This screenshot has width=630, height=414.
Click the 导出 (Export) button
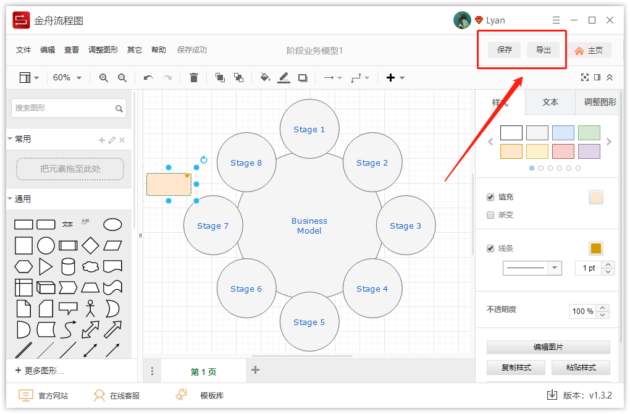(544, 50)
